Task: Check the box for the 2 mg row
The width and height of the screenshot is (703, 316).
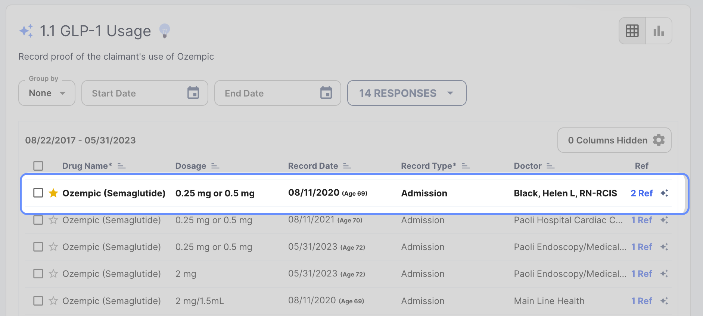Action: coord(38,274)
